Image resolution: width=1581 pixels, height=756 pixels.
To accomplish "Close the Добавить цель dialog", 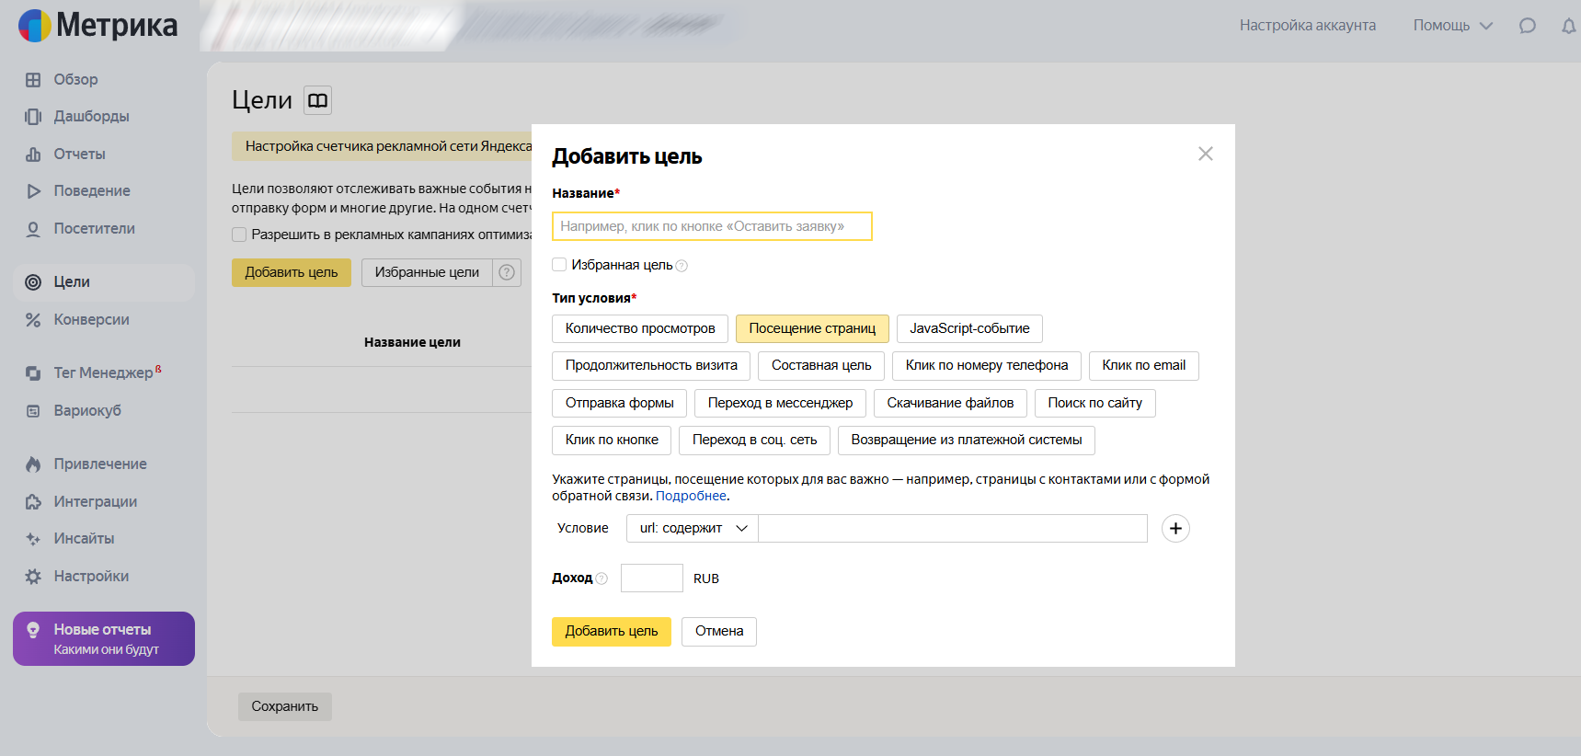I will [x=1205, y=154].
